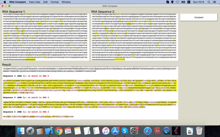Open the Format menu
Viewport: 220px width, 137px height.
pyautogui.click(x=54, y=2)
